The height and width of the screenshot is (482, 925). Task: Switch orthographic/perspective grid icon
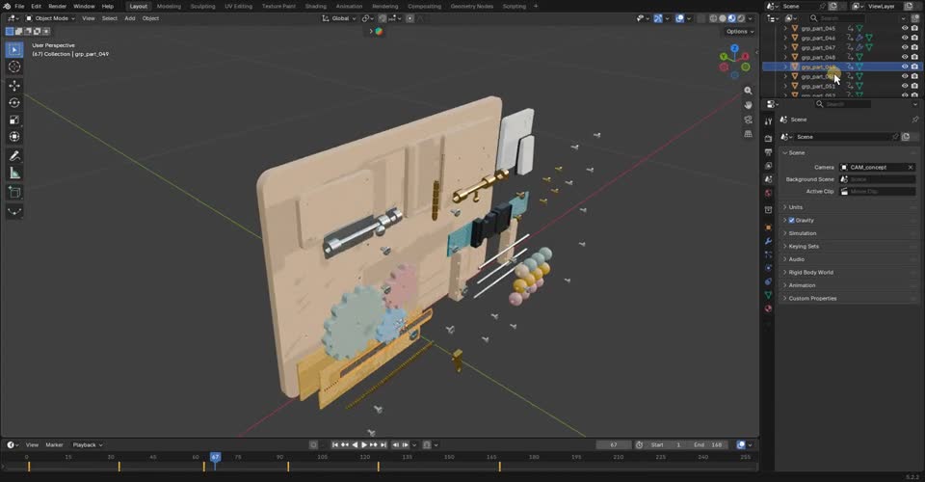(x=748, y=134)
